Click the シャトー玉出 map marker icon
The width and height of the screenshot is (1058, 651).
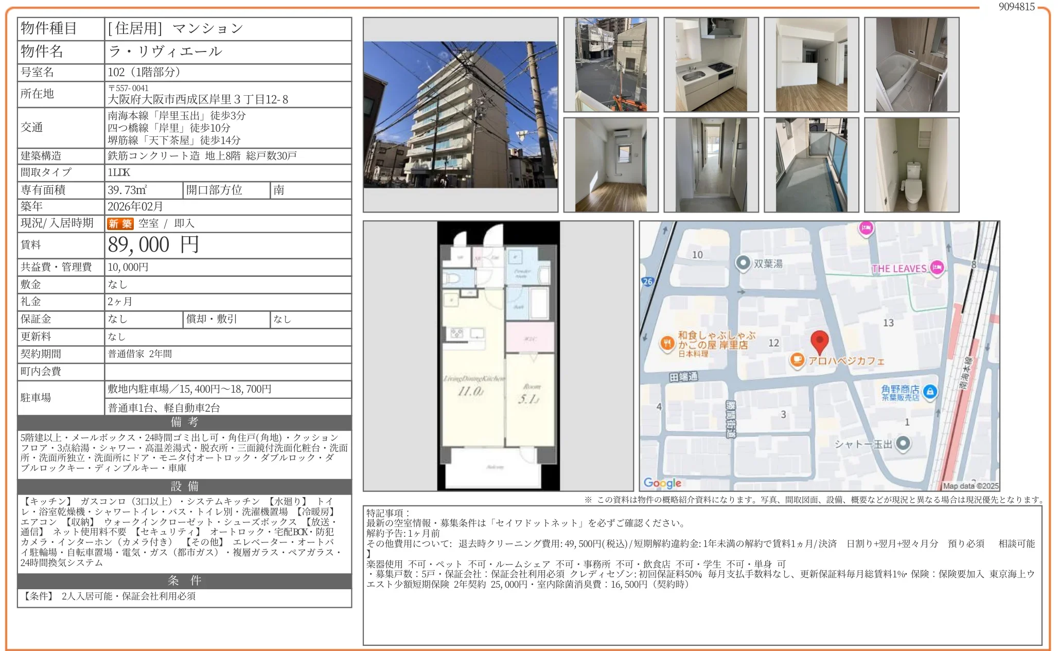click(x=903, y=443)
